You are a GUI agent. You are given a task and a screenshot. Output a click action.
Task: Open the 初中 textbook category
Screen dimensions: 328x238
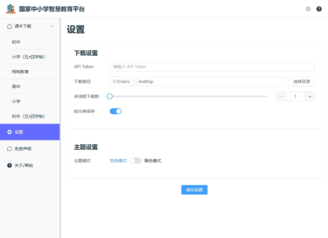(x=16, y=42)
